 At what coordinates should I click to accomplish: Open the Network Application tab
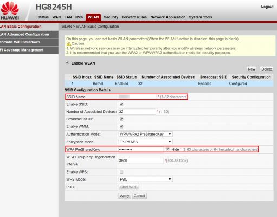[168, 17]
